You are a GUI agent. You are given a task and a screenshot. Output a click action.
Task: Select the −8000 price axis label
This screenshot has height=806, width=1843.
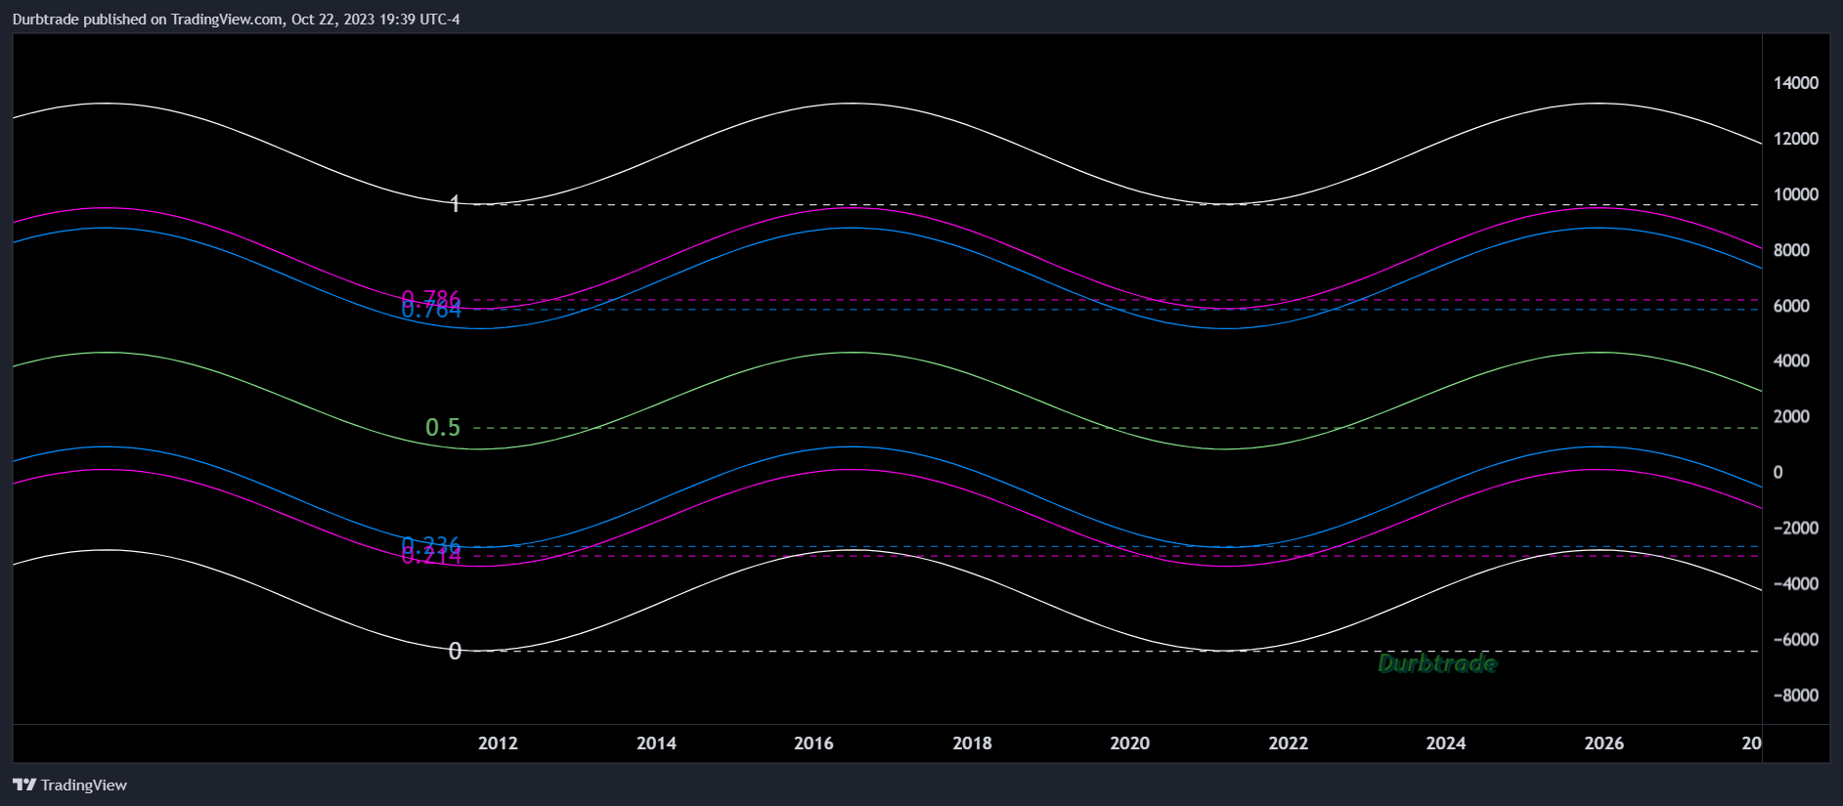1796,695
